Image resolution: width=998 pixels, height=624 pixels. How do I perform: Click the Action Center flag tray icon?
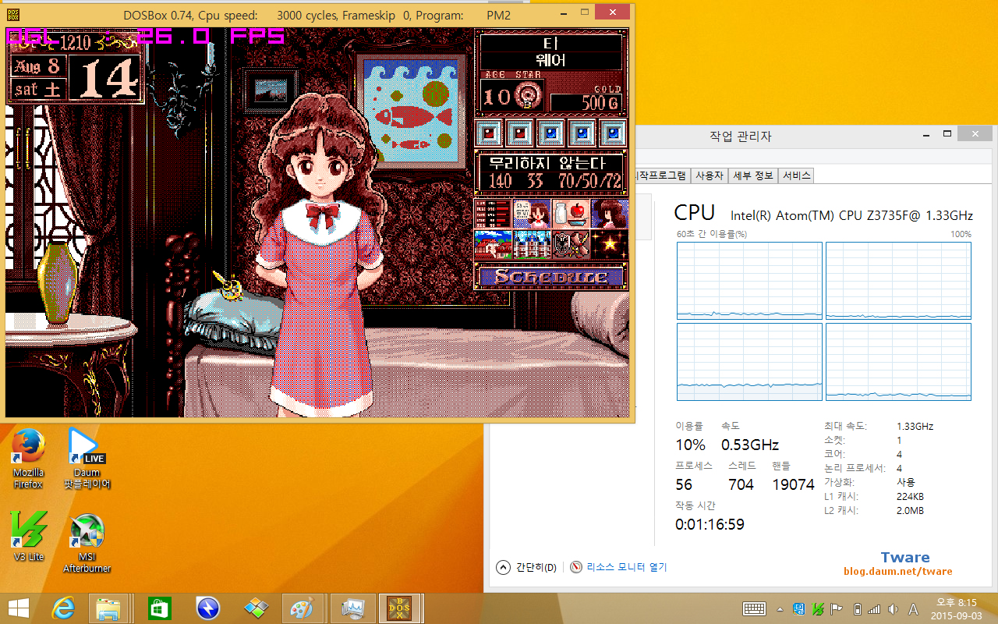(x=837, y=608)
